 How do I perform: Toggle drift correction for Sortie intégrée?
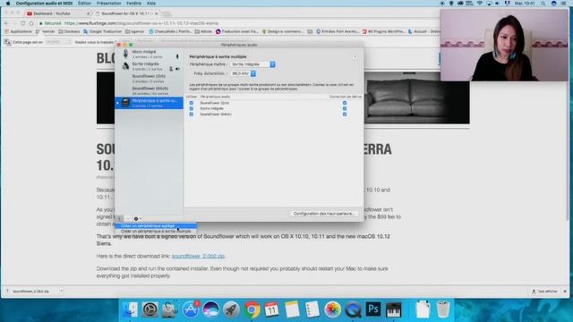344,108
